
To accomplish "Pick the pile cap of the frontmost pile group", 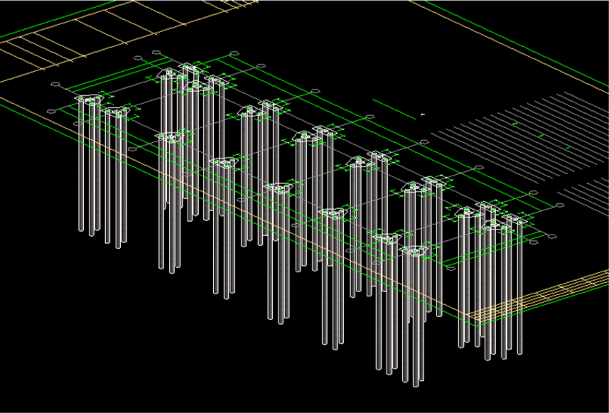I will 414,251.
